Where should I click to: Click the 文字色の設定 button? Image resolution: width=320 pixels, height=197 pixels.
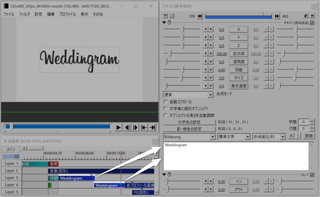[189, 122]
